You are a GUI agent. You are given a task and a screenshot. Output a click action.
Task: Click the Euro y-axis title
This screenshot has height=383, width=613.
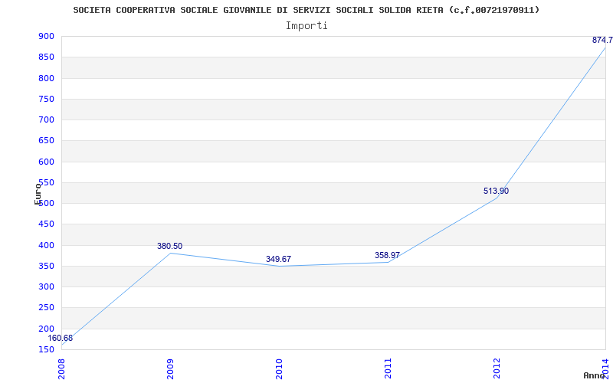(38, 193)
